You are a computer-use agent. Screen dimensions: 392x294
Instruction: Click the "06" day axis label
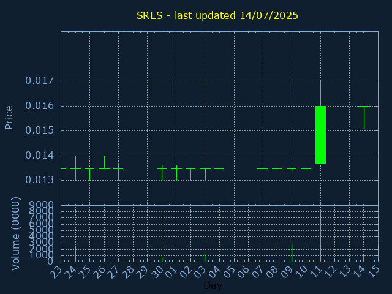(244, 272)
